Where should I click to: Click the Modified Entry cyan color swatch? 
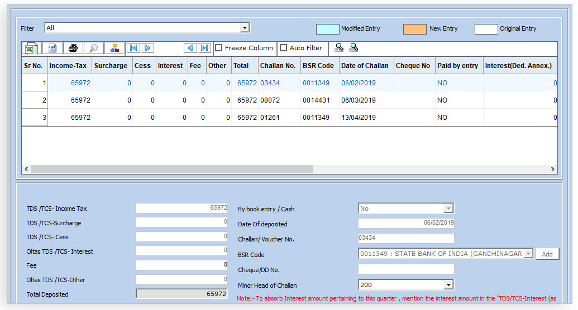(x=327, y=29)
